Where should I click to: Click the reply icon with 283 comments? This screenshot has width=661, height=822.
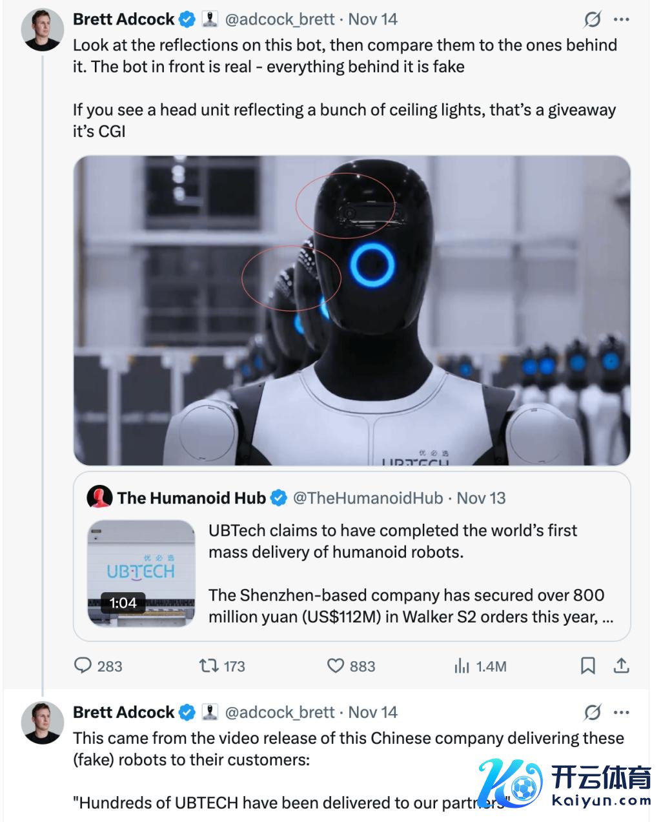pyautogui.click(x=83, y=665)
